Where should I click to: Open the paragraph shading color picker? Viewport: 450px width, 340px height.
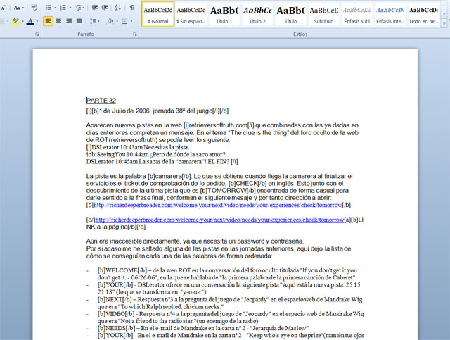[111, 21]
